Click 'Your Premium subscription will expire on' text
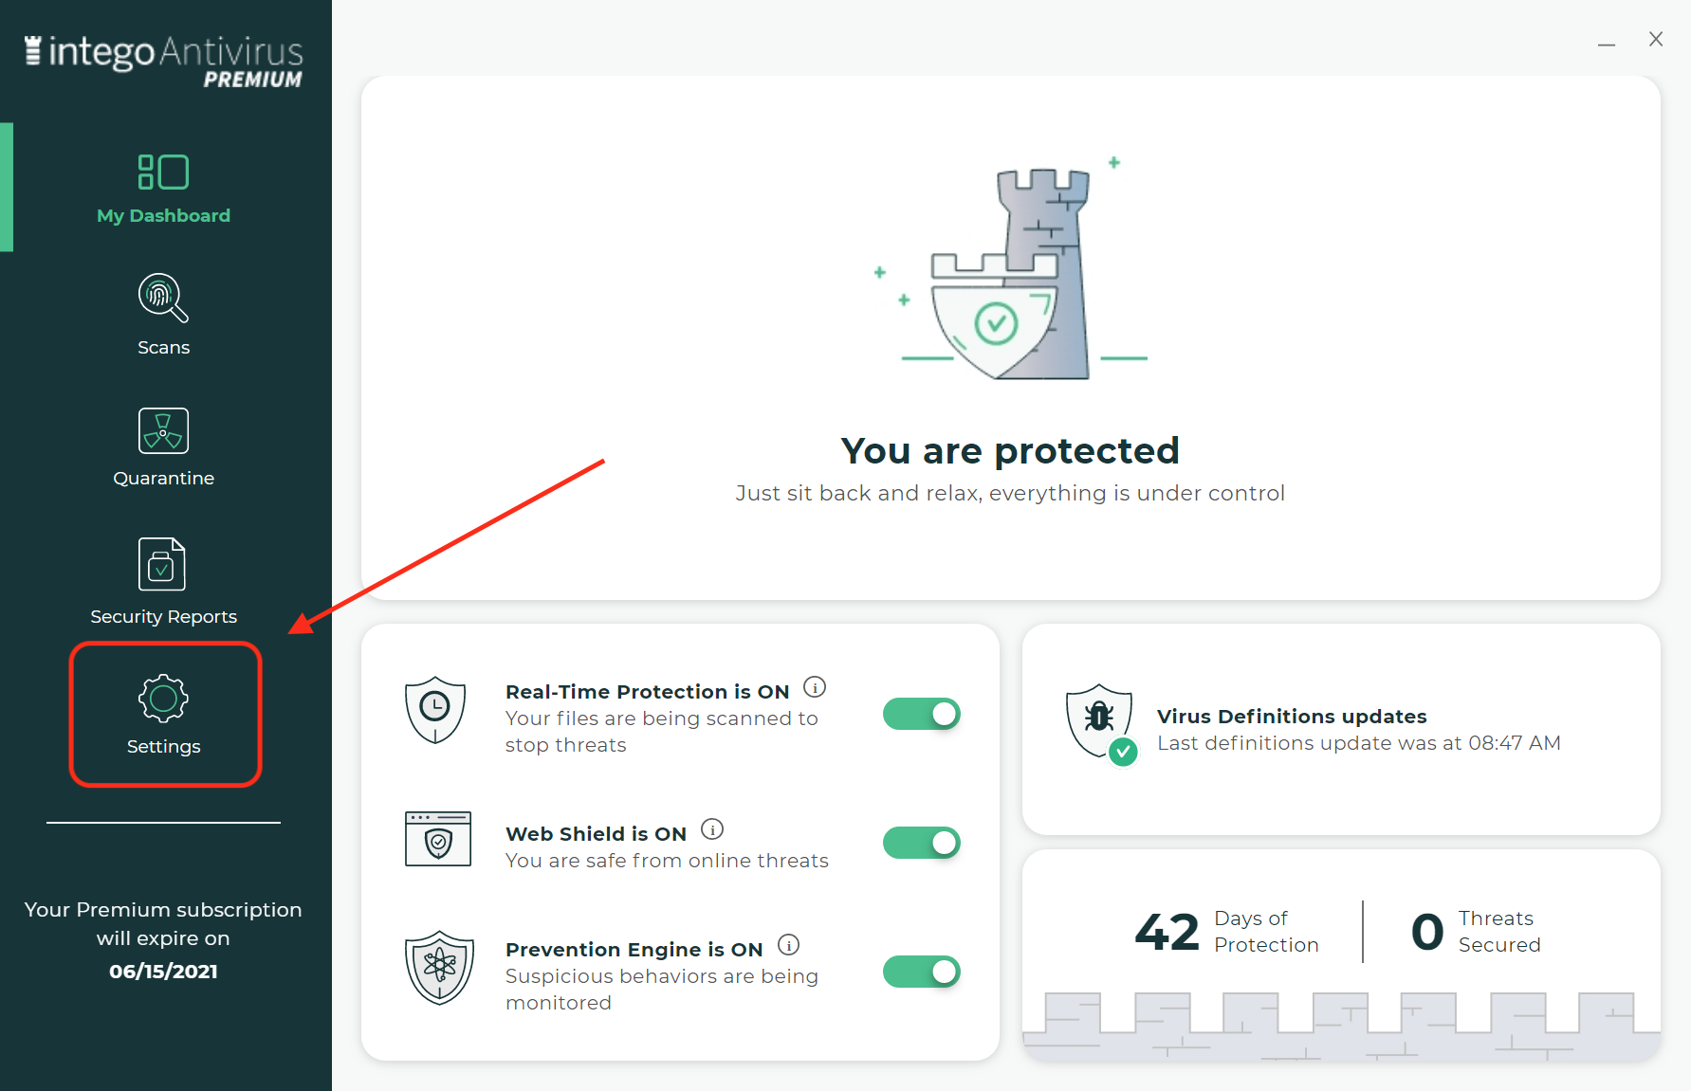 point(163,924)
